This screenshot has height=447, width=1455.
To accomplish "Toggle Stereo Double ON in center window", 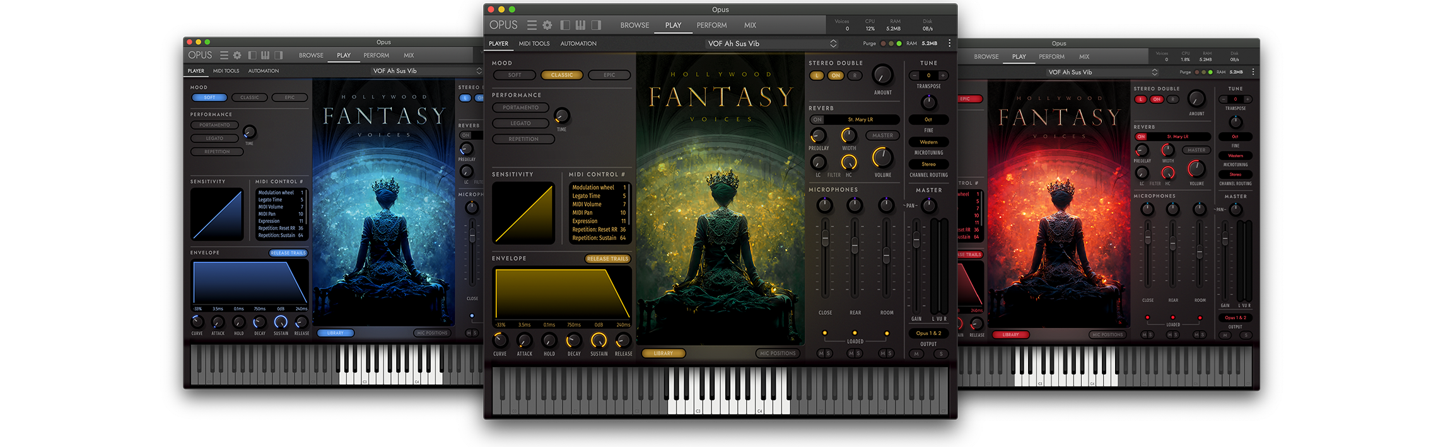I will (836, 76).
